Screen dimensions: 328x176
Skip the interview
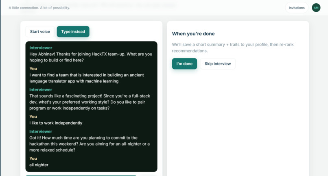click(x=218, y=64)
